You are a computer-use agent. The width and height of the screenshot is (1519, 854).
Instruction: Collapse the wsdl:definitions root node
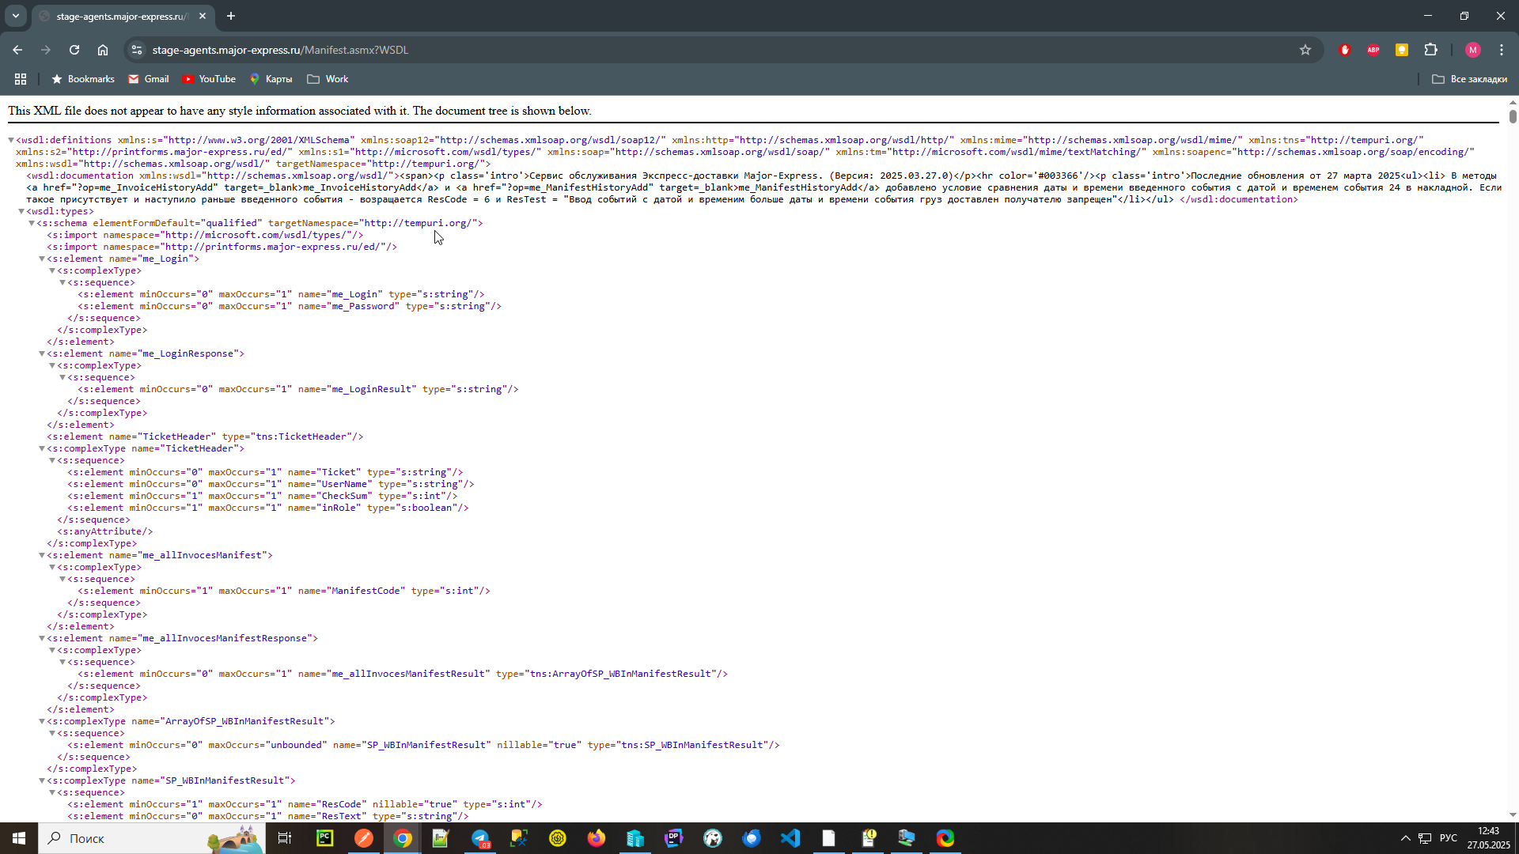(x=11, y=140)
